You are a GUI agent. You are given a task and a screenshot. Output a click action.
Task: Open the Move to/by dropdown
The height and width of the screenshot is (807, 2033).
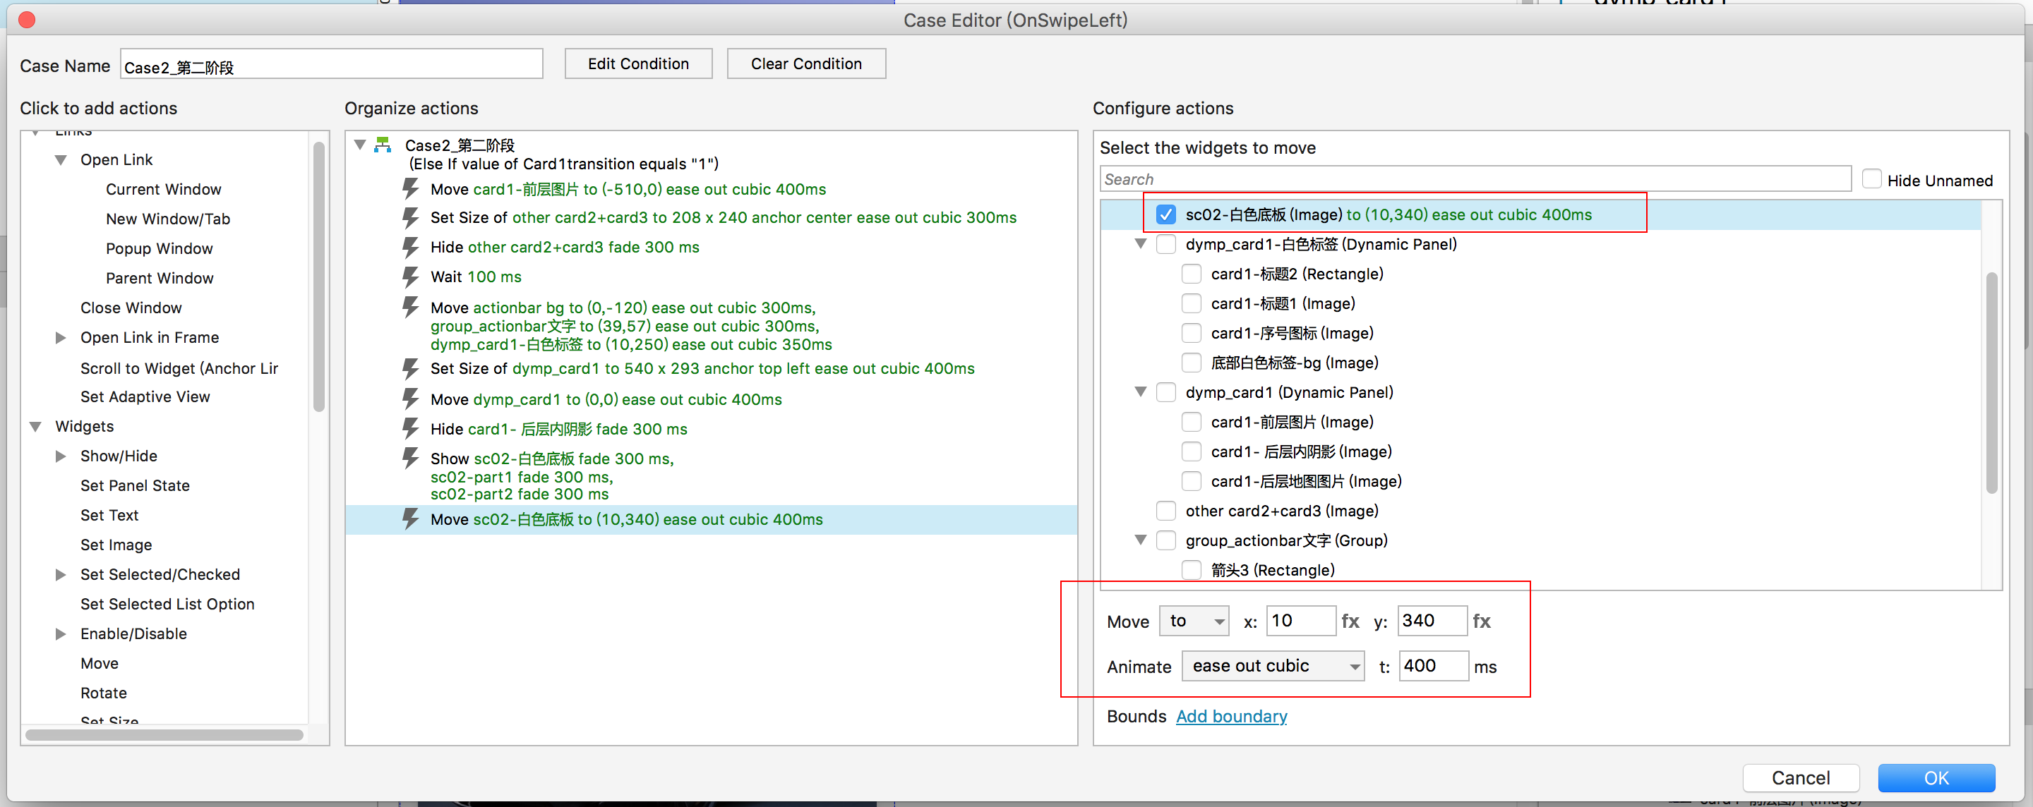1194,621
